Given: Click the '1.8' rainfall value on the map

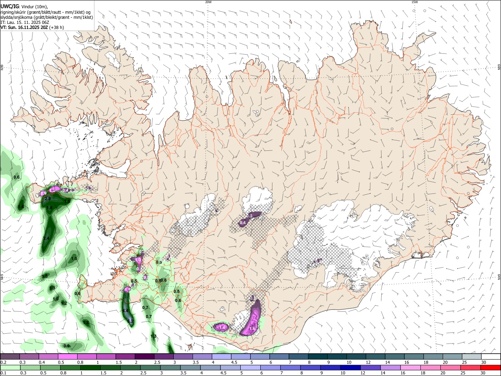Looking at the screenshot, I should (49, 208).
